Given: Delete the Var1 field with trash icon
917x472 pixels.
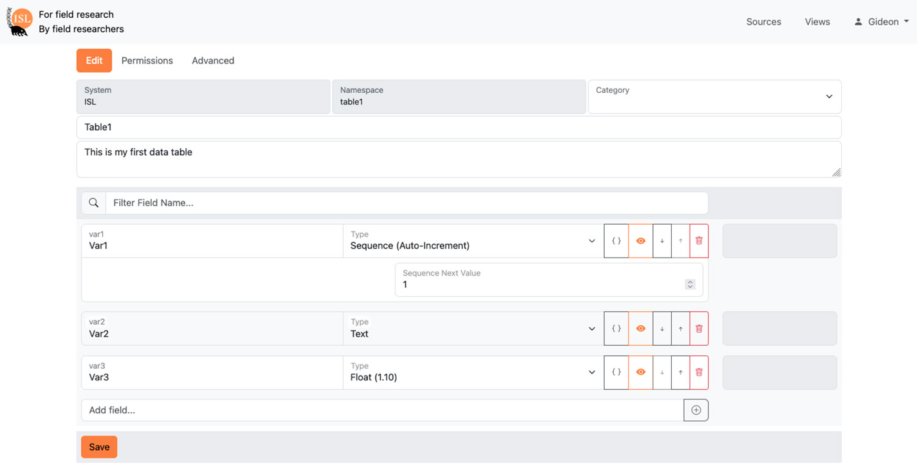Looking at the screenshot, I should click(x=699, y=241).
